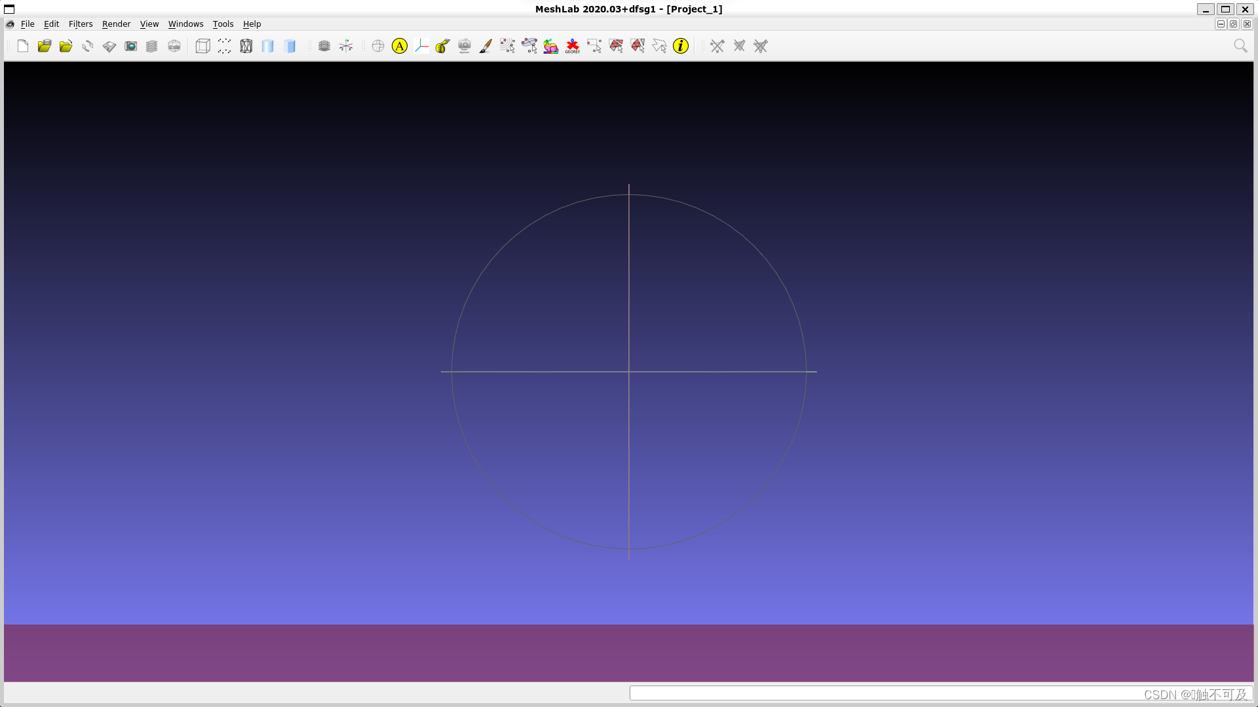Toggle Wireframe rendering mode
This screenshot has width=1258, height=707.
point(246,46)
